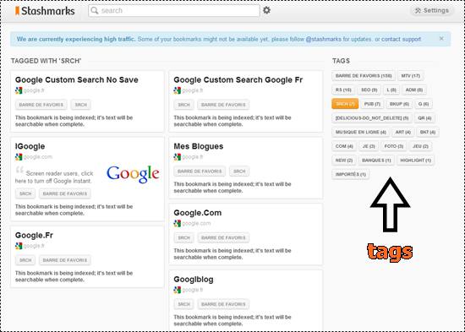Screen dimensions: 465x332
Task: Open the Google logo thumbnail in IGoogle card
Action: coord(133,174)
